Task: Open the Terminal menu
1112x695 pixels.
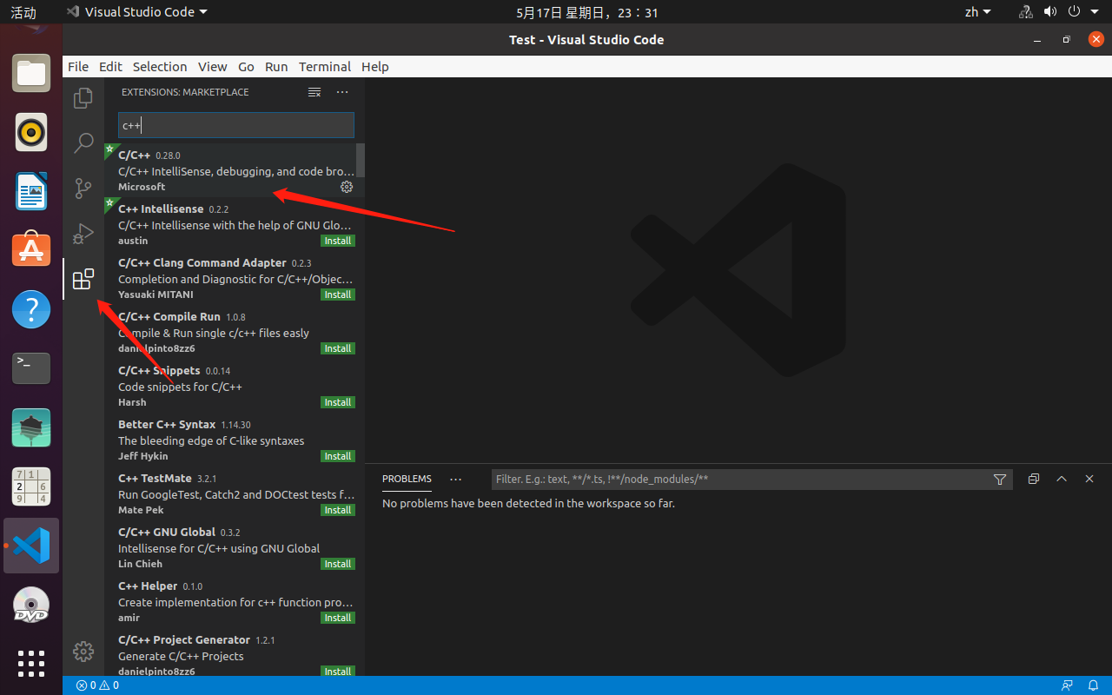Action: (x=325, y=67)
